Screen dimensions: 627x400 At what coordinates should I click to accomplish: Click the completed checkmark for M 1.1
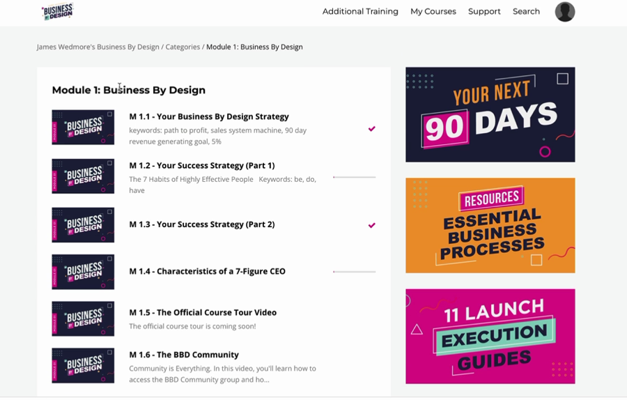372,129
